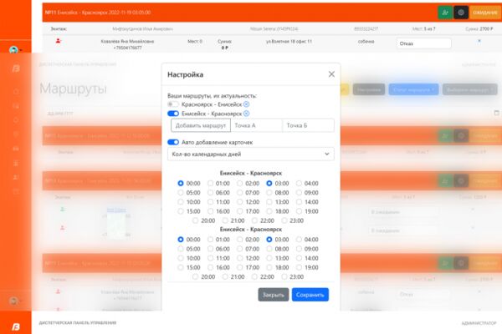Remove the Красноярск - Енисейск route with its circled x
Screen dimensions: 502x334
coord(246,104)
